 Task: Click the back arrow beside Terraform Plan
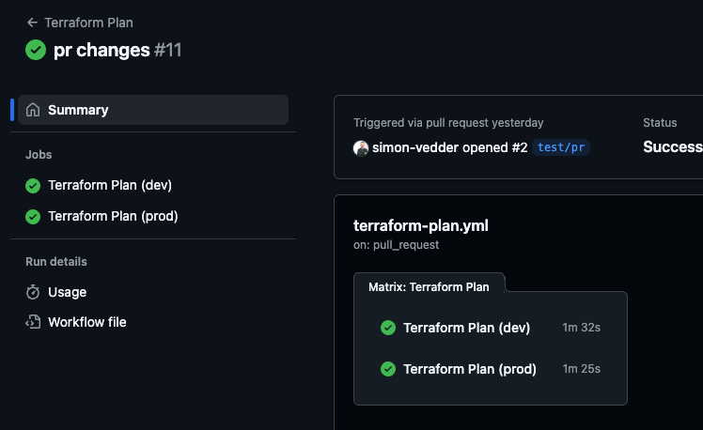click(x=33, y=23)
